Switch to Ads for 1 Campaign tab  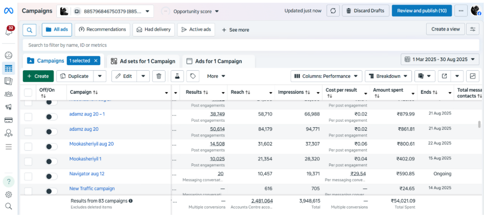(218, 61)
